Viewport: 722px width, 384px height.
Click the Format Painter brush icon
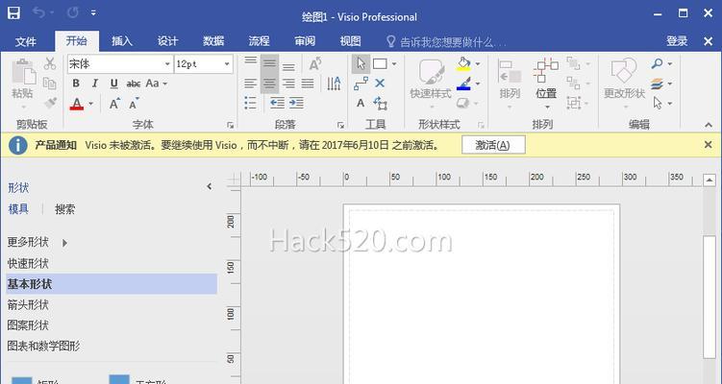[x=50, y=103]
